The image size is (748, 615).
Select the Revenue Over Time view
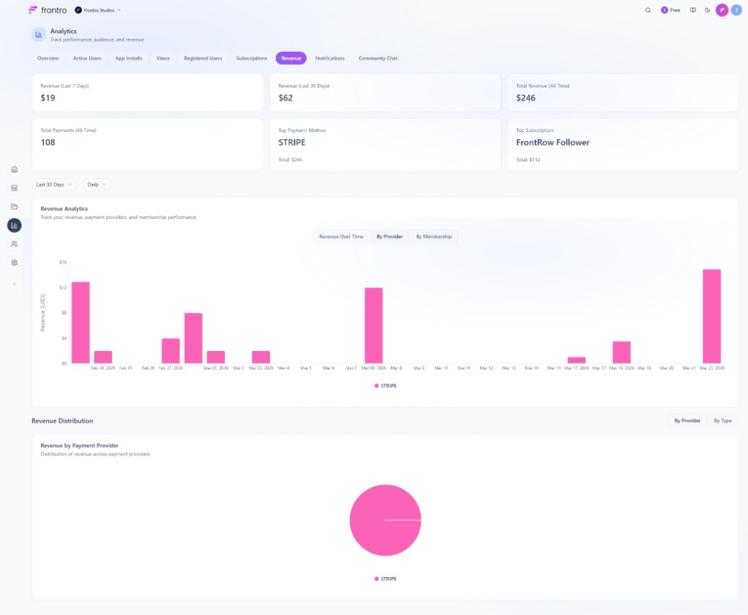pyautogui.click(x=340, y=236)
